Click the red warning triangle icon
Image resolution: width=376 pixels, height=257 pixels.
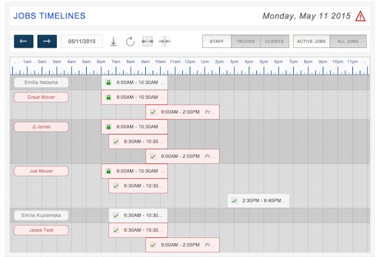point(360,16)
